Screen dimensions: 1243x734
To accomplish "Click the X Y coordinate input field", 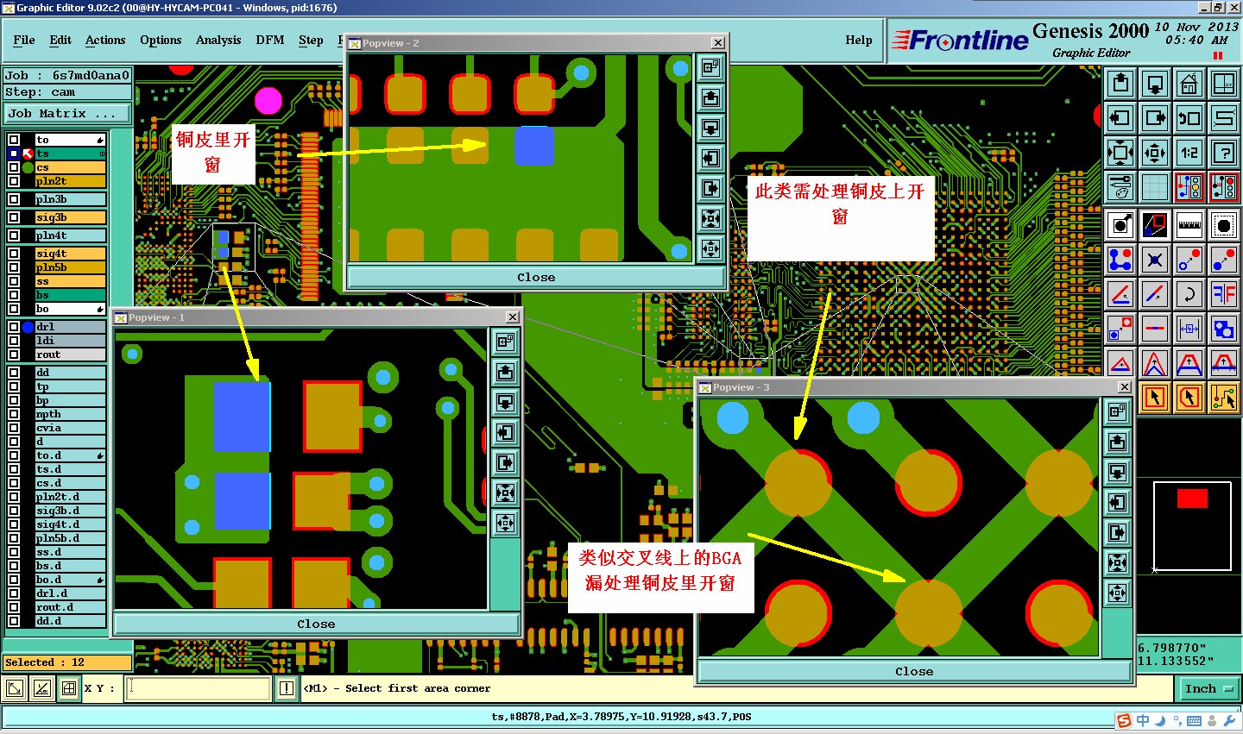I will (199, 688).
